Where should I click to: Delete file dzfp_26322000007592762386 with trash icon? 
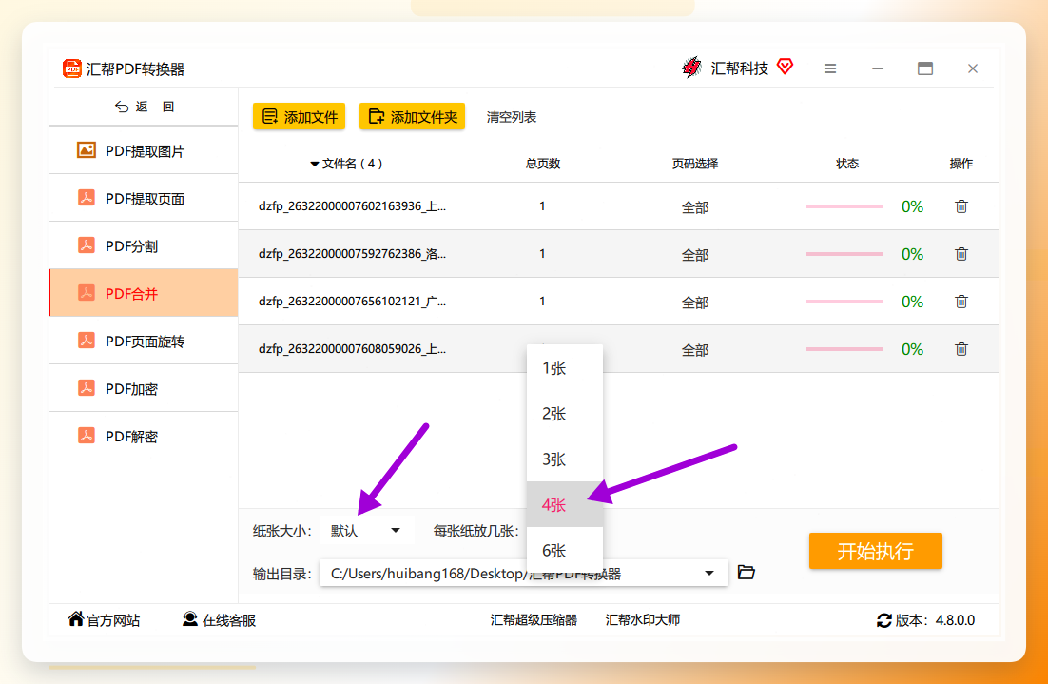(961, 253)
